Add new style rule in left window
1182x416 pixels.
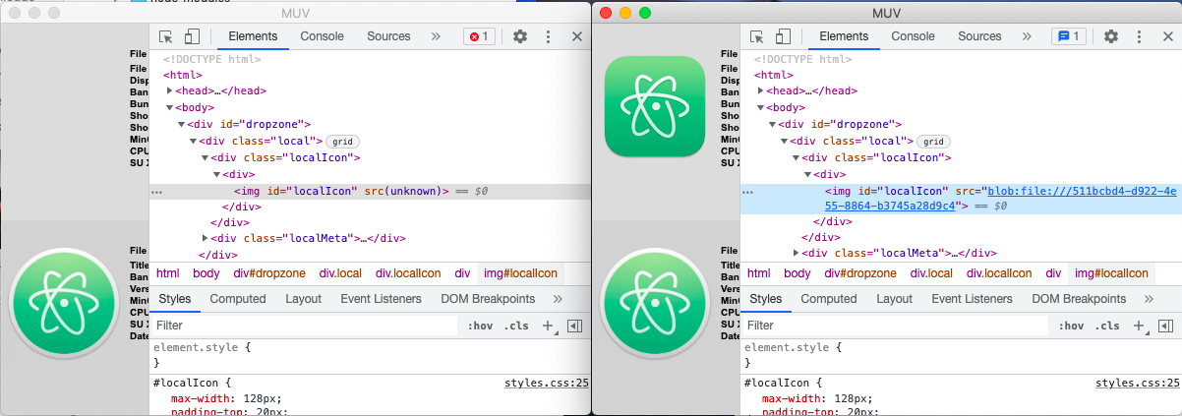pos(549,326)
